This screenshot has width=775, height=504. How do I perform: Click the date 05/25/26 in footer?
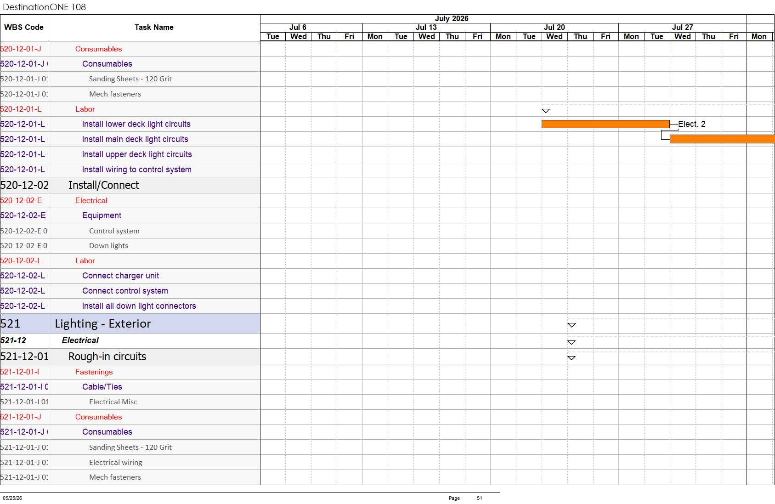(12, 498)
